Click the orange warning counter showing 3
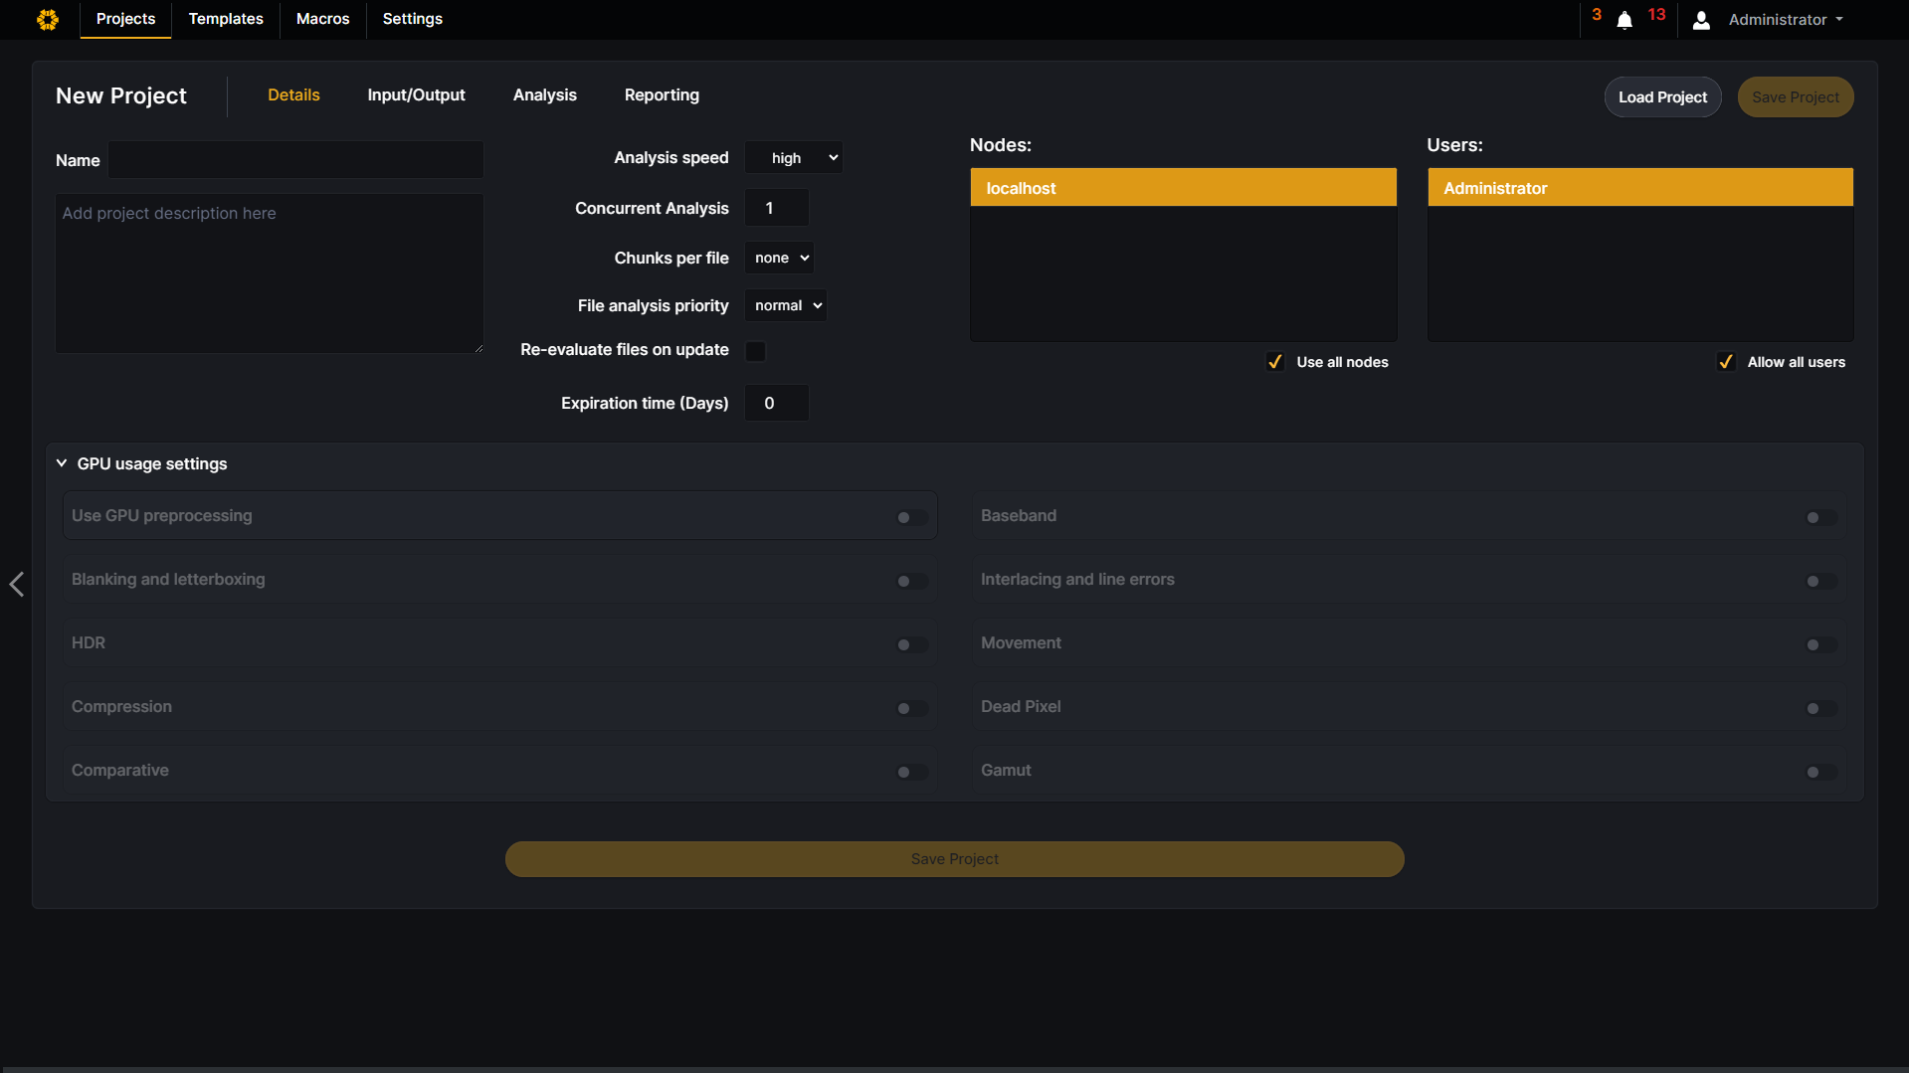This screenshot has width=1909, height=1073. tap(1596, 14)
